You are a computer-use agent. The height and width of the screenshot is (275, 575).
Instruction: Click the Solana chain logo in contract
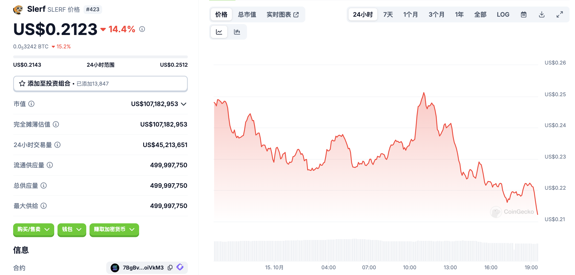(x=115, y=268)
